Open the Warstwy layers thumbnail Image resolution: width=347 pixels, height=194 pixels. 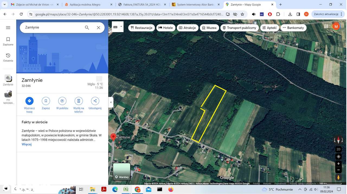point(122,172)
